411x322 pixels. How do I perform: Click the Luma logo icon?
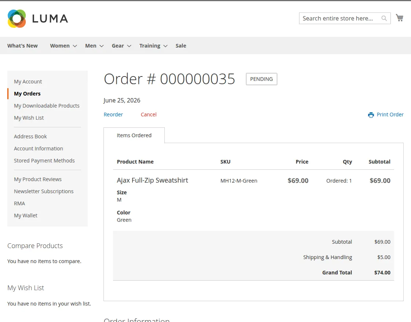(17, 19)
